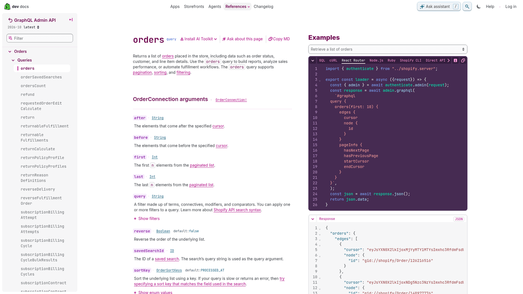Collapse the Queries tree section
Image resolution: width=523 pixels, height=294 pixels.
[13, 60]
